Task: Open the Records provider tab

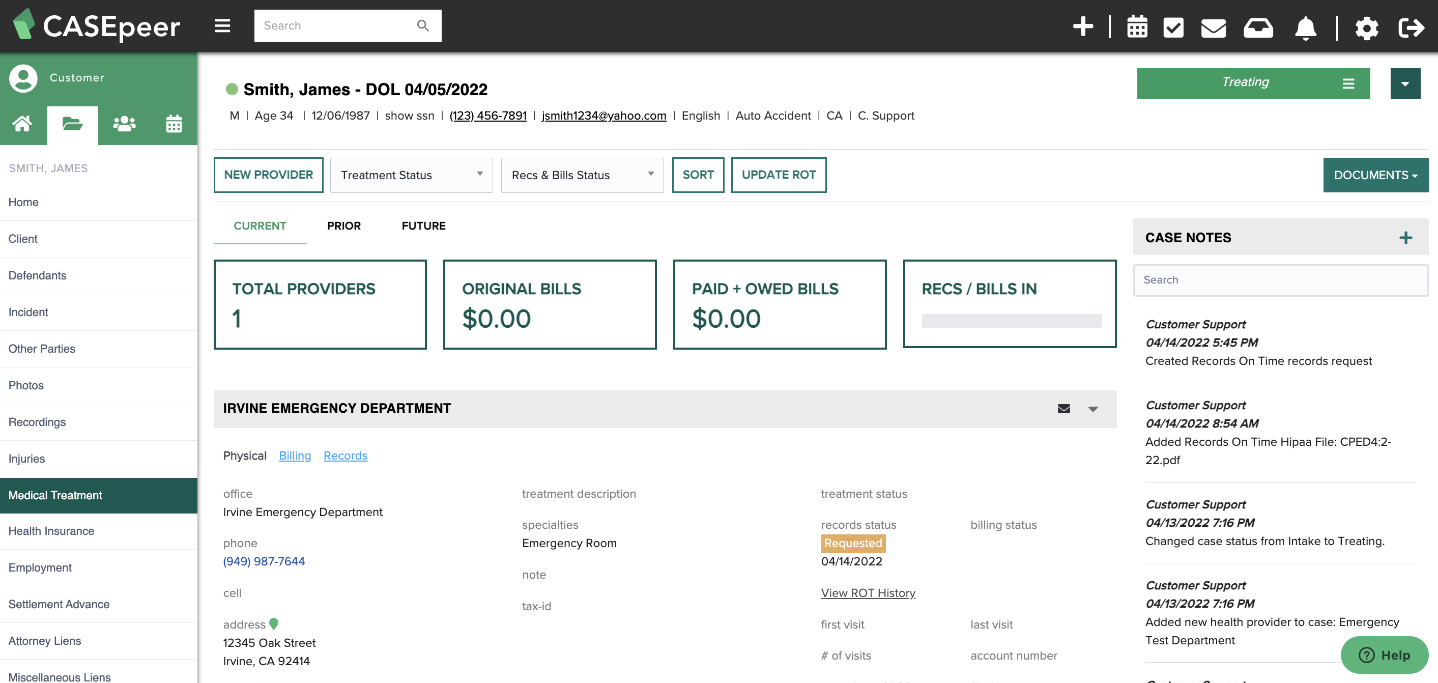Action: click(345, 456)
